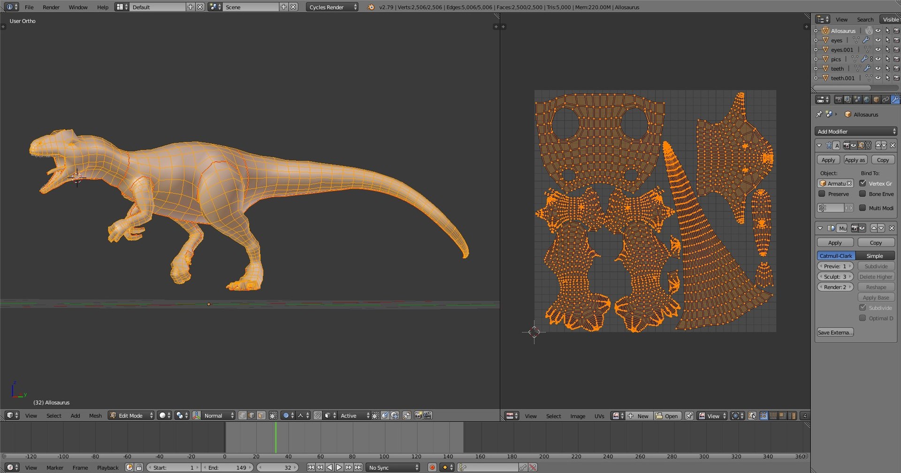Image resolution: width=901 pixels, height=473 pixels.
Task: Click Save External button
Action: tap(835, 332)
